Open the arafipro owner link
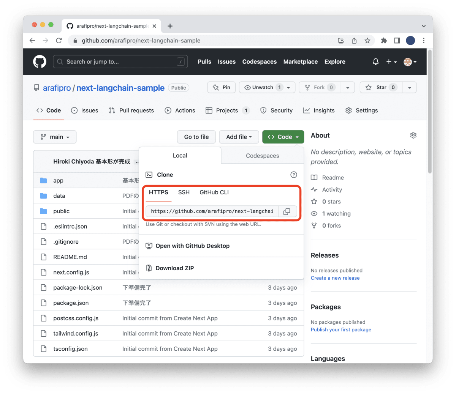This screenshot has height=394, width=456. click(x=57, y=88)
